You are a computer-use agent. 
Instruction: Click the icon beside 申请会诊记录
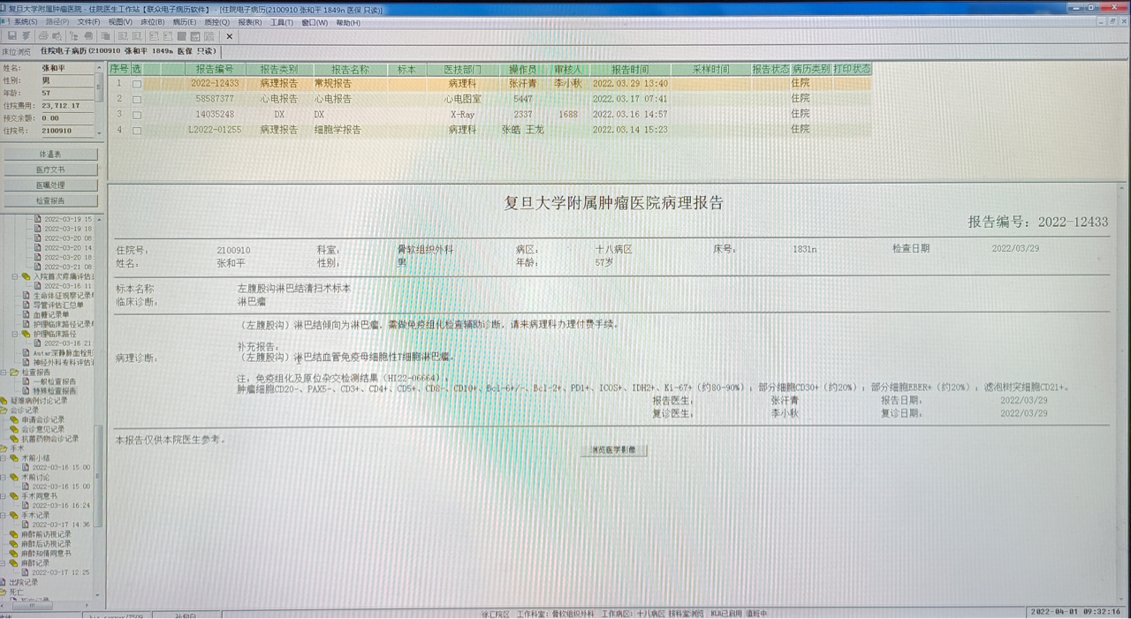pyautogui.click(x=15, y=419)
